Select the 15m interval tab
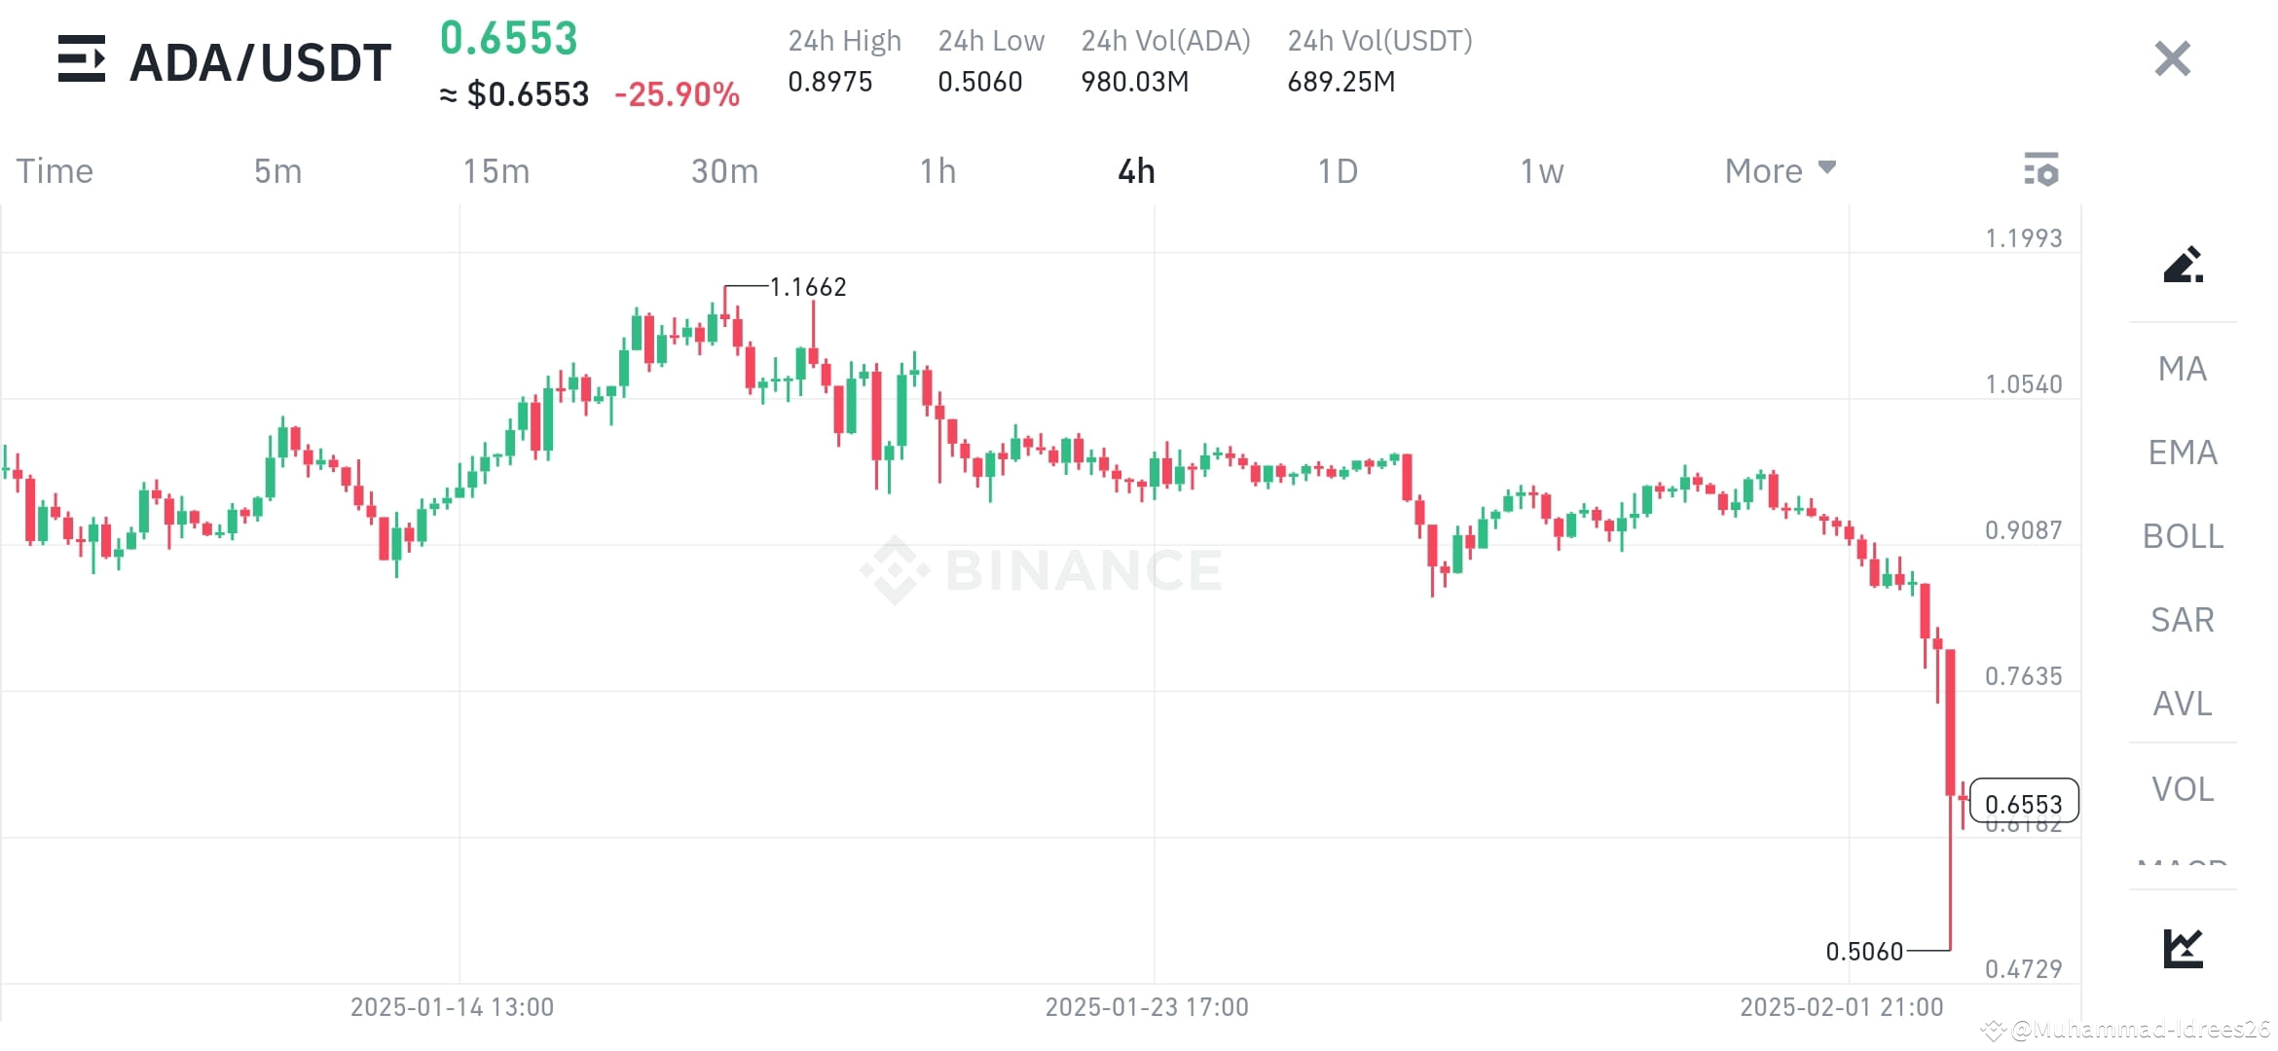This screenshot has height=1051, width=2278. tap(497, 170)
